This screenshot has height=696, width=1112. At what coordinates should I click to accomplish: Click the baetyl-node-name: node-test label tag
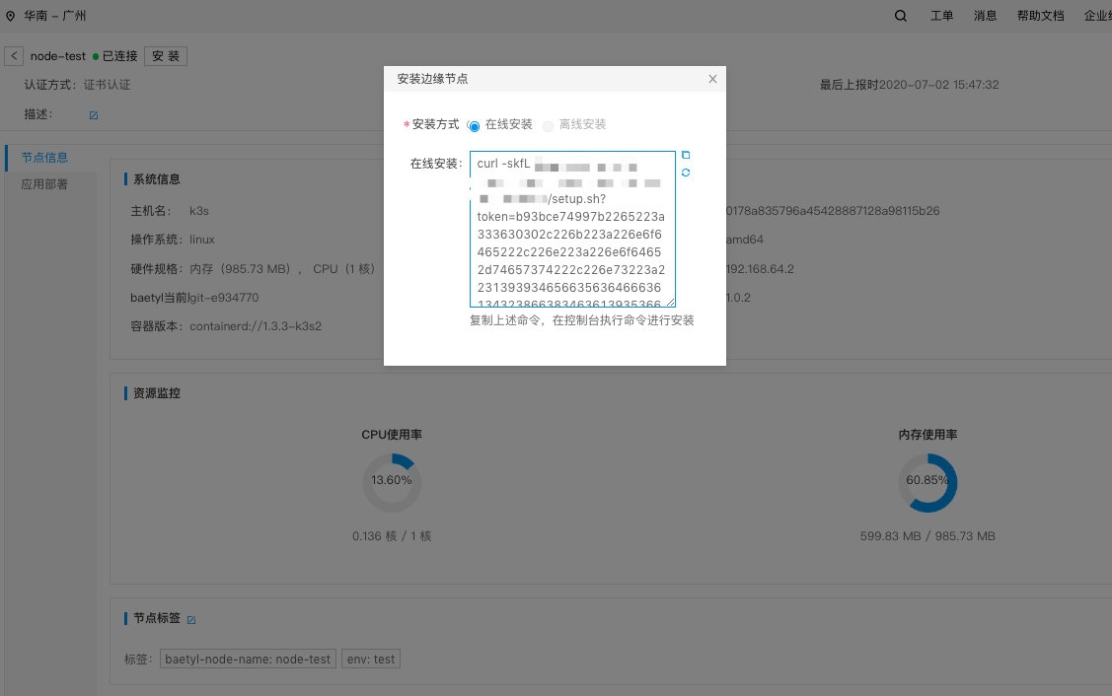pyautogui.click(x=249, y=660)
